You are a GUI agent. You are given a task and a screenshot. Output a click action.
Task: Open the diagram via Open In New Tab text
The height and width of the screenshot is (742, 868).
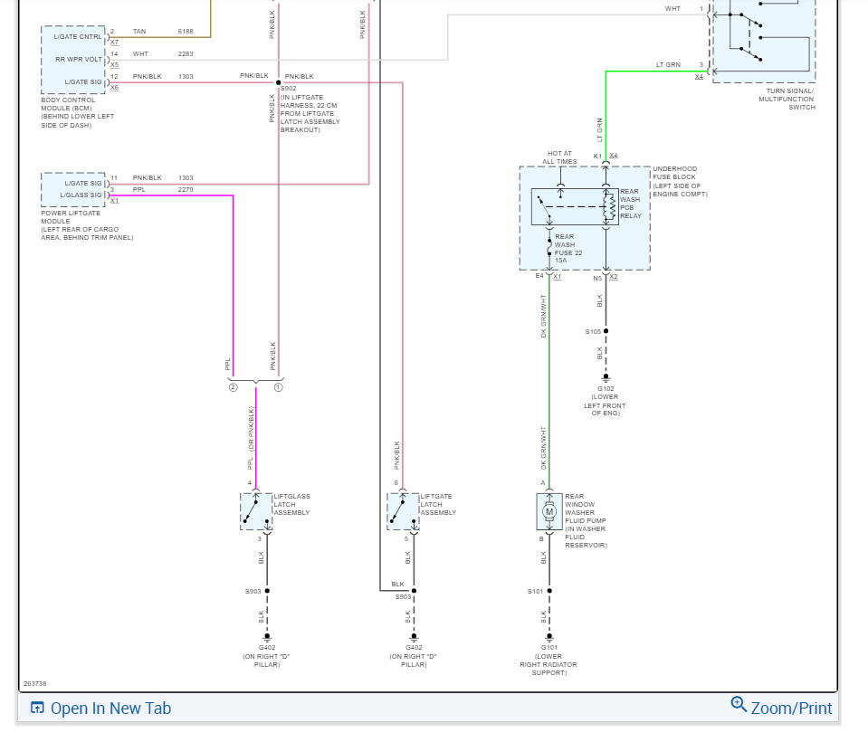110,709
